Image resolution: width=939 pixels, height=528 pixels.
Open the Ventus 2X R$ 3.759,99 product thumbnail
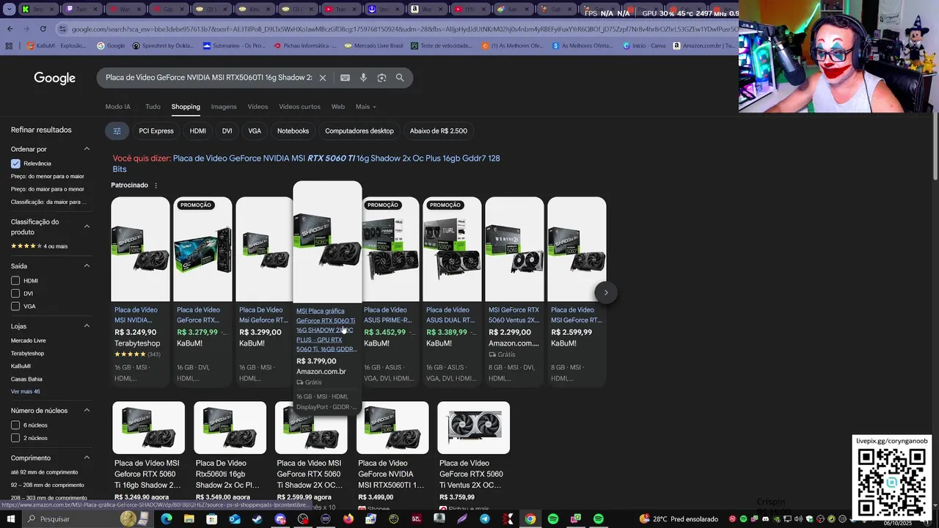pyautogui.click(x=473, y=428)
